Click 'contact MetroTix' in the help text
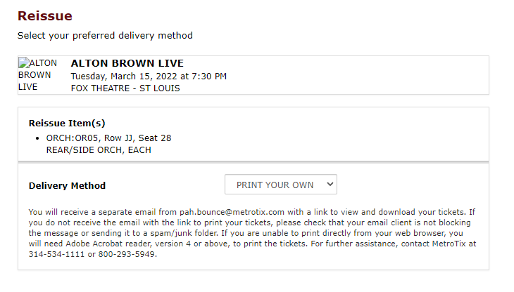514x292 pixels. point(437,244)
